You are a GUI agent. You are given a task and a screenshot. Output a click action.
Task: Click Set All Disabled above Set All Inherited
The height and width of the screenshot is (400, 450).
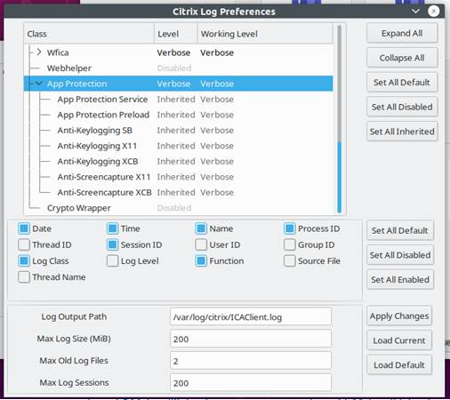pos(402,107)
